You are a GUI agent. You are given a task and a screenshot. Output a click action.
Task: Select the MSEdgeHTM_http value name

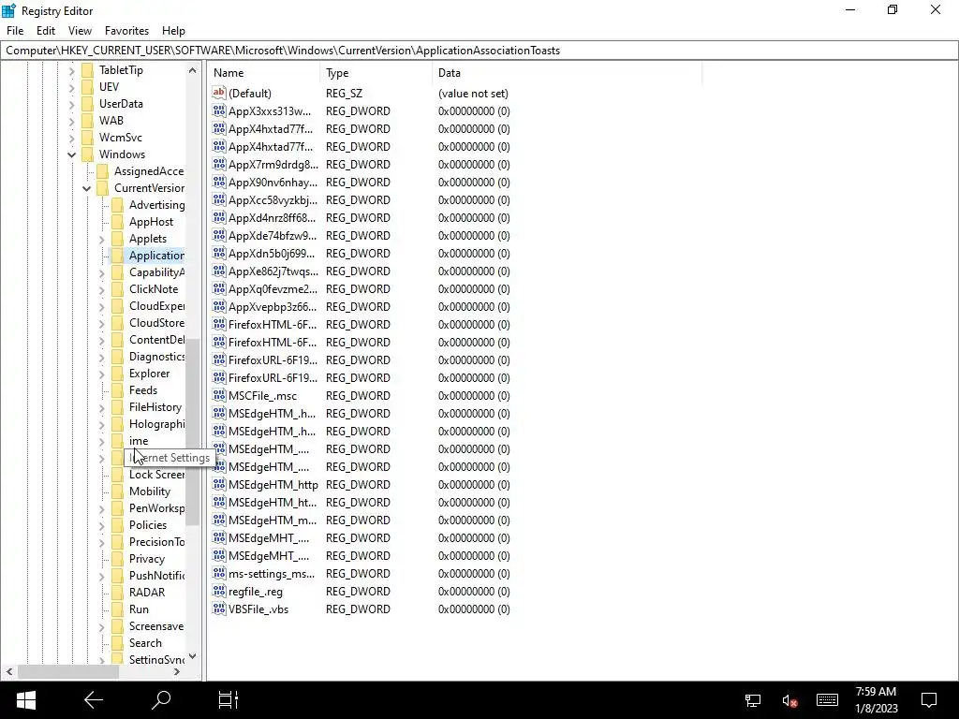[273, 484]
